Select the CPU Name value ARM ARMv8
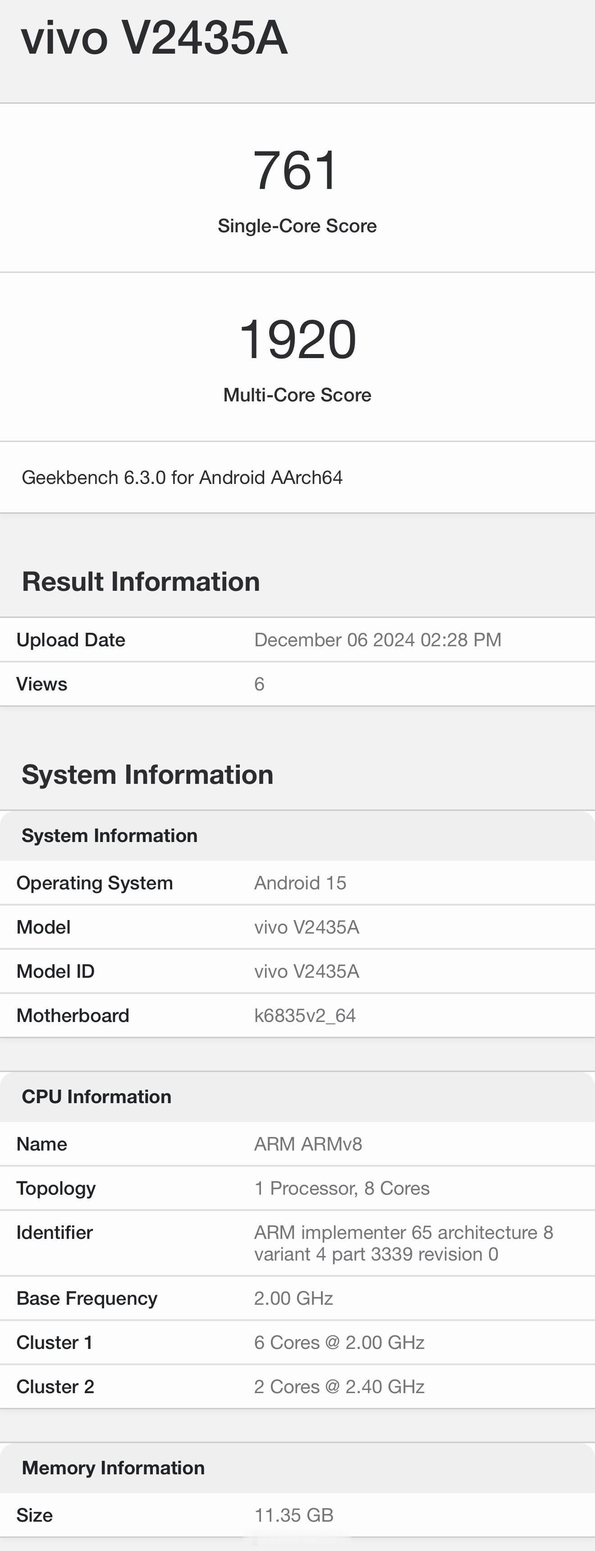This screenshot has width=595, height=1551. point(308,1144)
